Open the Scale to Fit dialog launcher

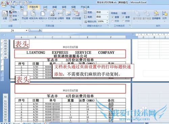pos(108,26)
